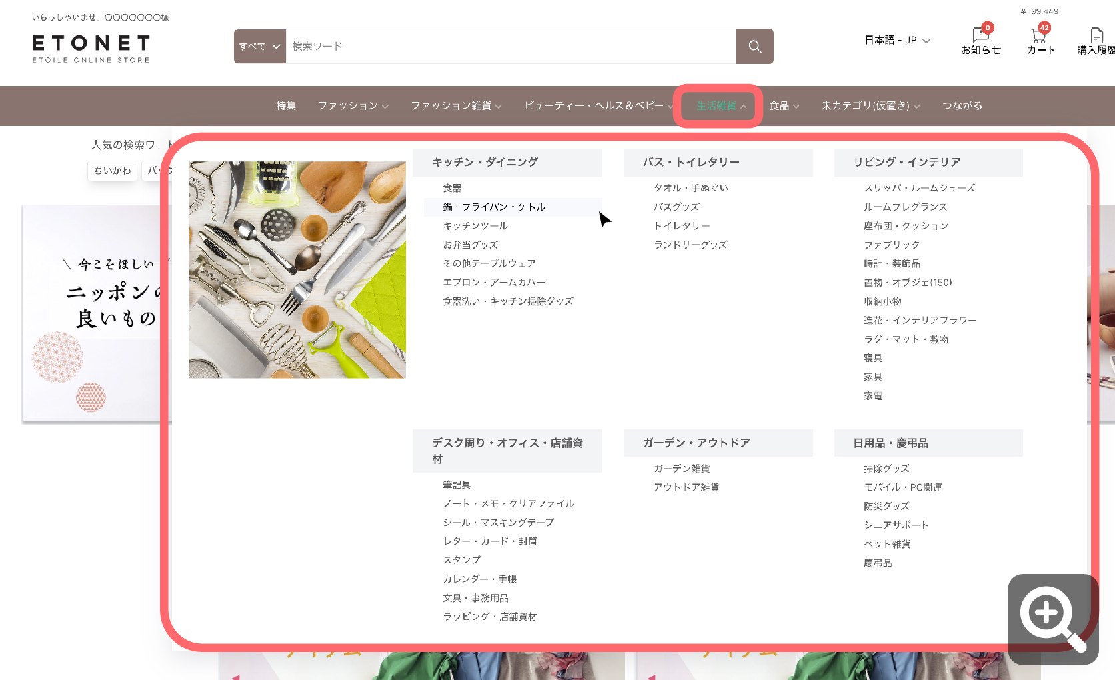1115x680 pixels.
Task: Select シニアサポート
Action: (896, 525)
